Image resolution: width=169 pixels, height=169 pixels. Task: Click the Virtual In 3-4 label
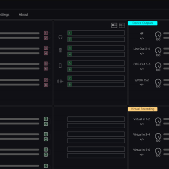pyautogui.click(x=142, y=135)
